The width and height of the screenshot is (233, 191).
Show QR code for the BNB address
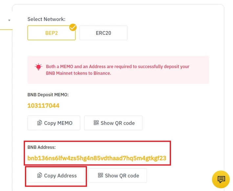[117, 176]
